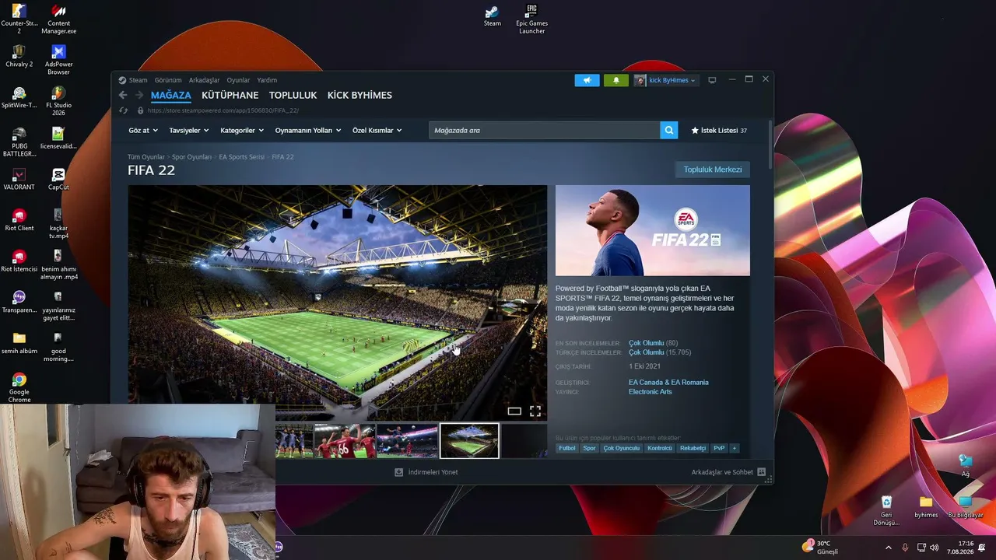Image resolution: width=996 pixels, height=560 pixels.
Task: Open the FL Studio 2026 desktop shortcut
Action: point(58,101)
